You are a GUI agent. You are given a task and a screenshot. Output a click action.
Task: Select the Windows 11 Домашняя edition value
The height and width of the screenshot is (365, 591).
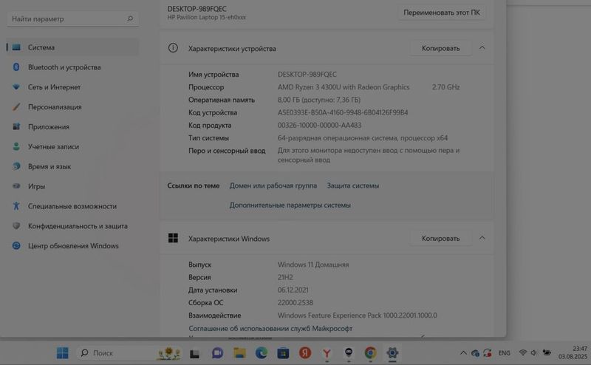313,265
